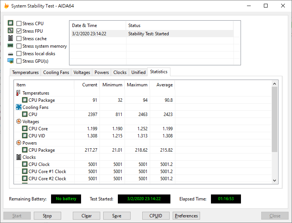Click the Date & Time log column header
Viewport: 292px width, 223px height.
coord(98,26)
